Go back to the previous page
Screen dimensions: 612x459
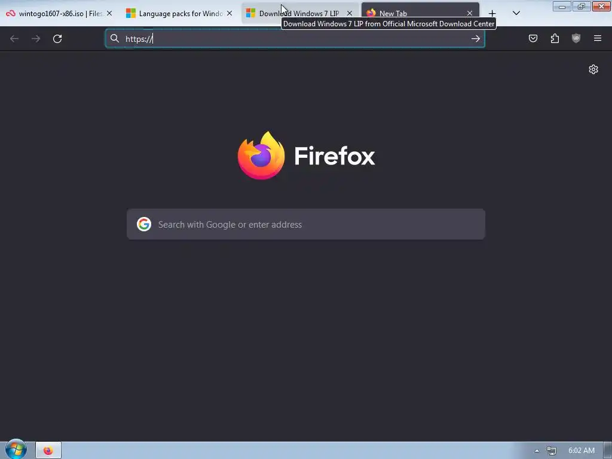pos(14,39)
